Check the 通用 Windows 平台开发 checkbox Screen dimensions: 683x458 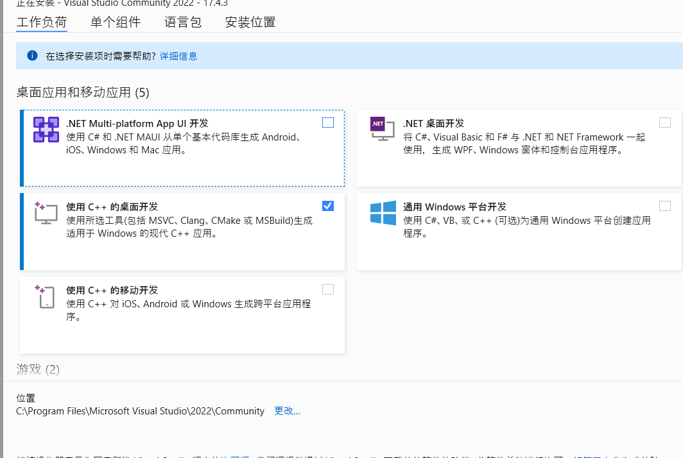(665, 206)
